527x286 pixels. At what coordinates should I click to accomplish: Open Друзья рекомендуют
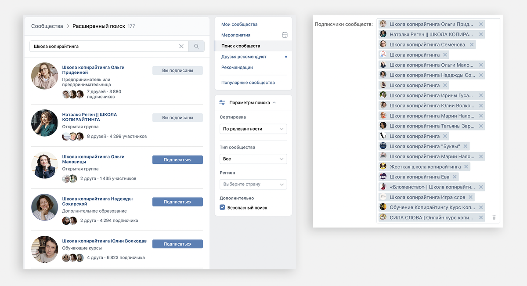(x=244, y=57)
